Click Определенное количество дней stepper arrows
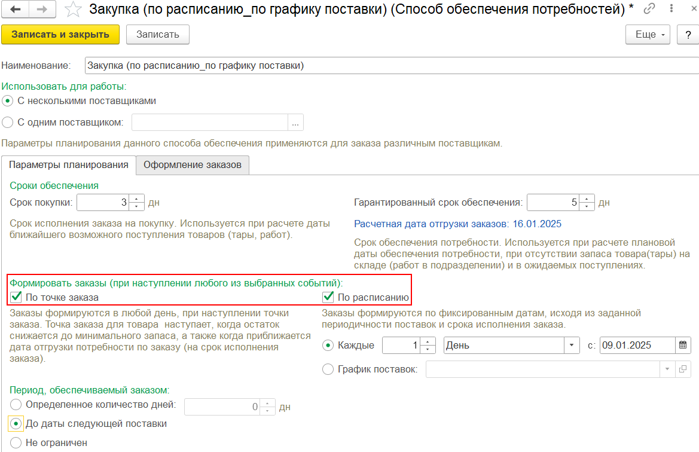 (267, 407)
